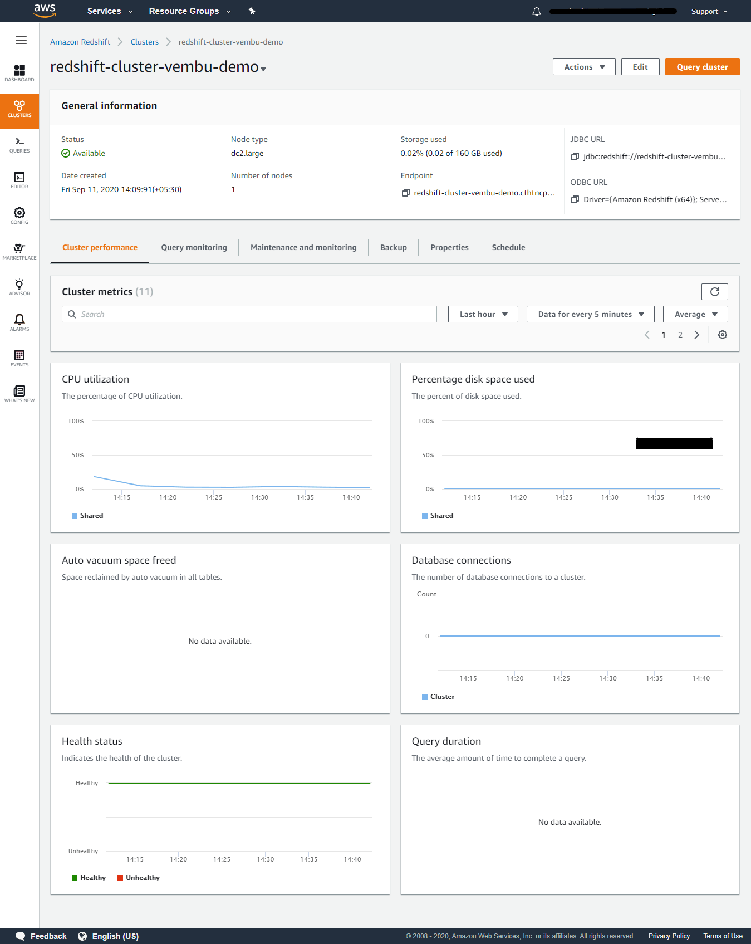Open the Advisor sidebar icon

tap(19, 287)
